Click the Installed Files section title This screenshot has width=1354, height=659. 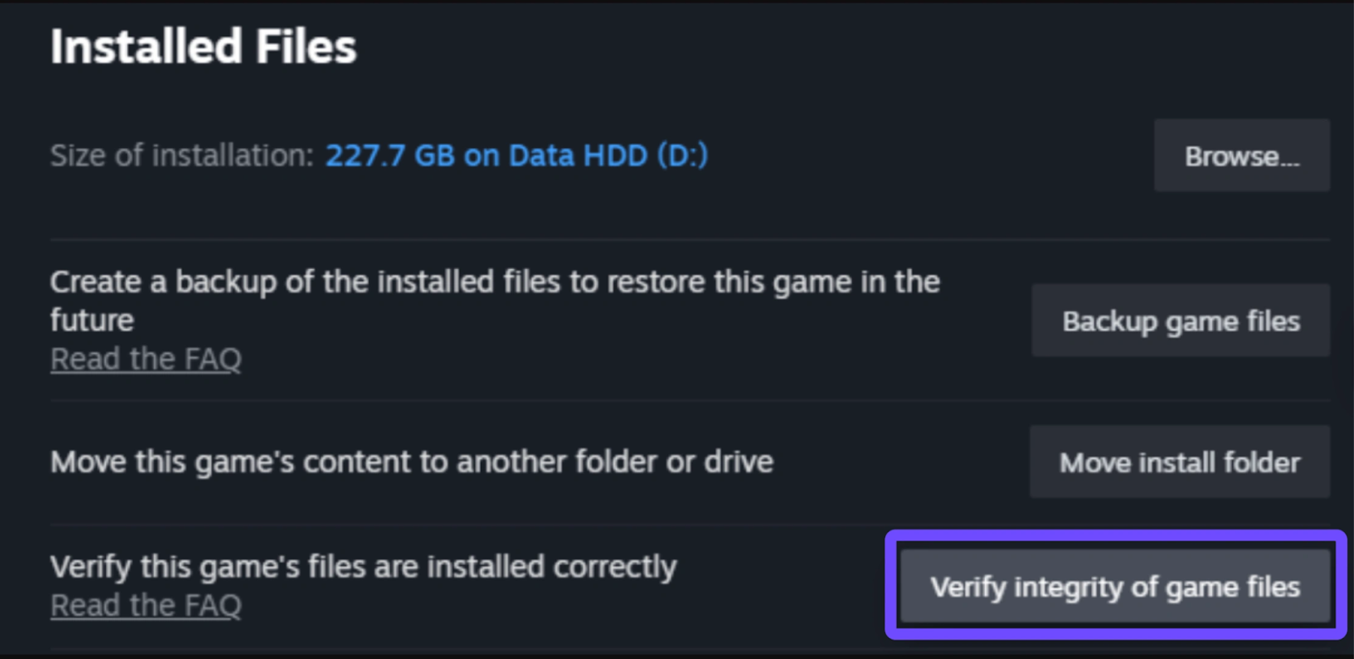(203, 47)
